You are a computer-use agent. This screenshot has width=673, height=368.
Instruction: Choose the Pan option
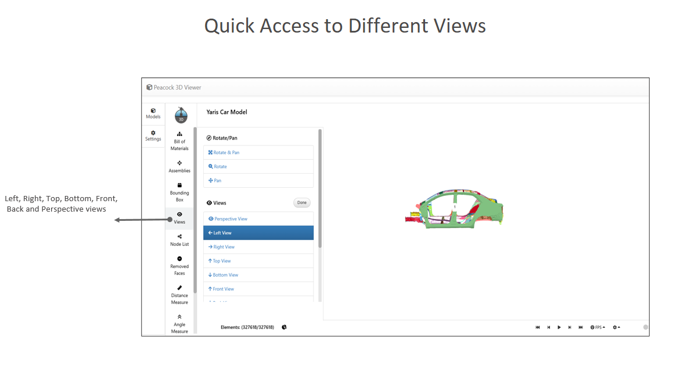click(x=258, y=181)
